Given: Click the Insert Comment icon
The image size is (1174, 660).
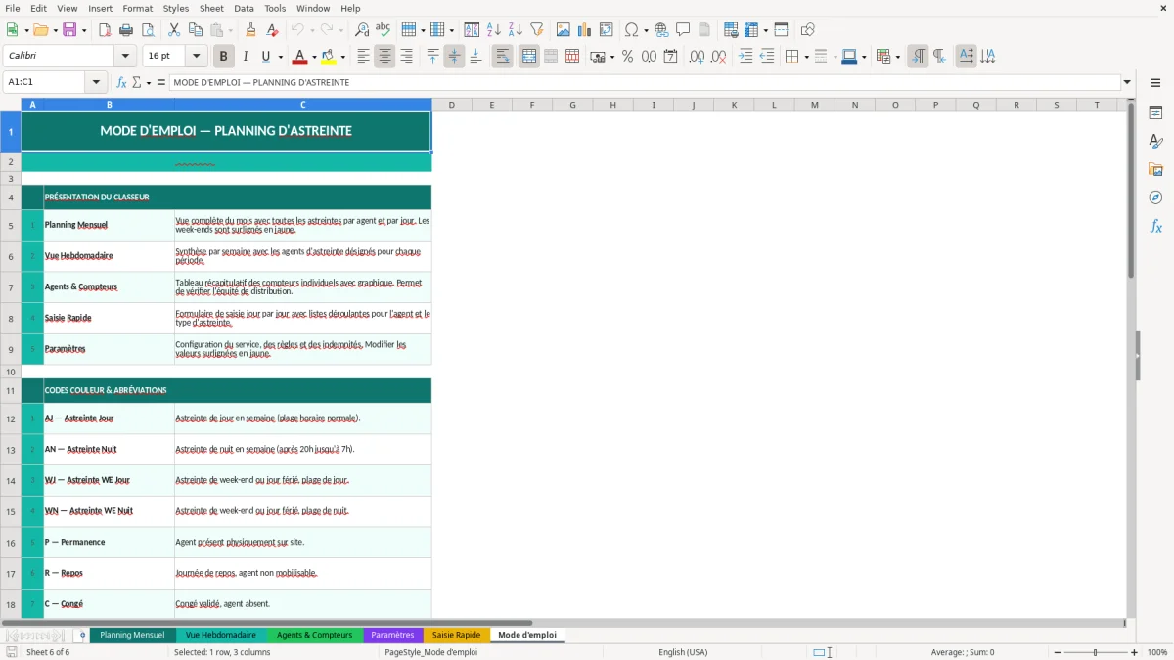Looking at the screenshot, I should (x=683, y=30).
